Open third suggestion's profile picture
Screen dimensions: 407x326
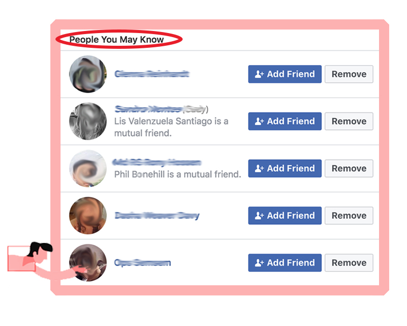88,168
